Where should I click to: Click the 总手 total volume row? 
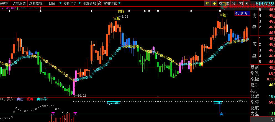[x=263, y=85]
